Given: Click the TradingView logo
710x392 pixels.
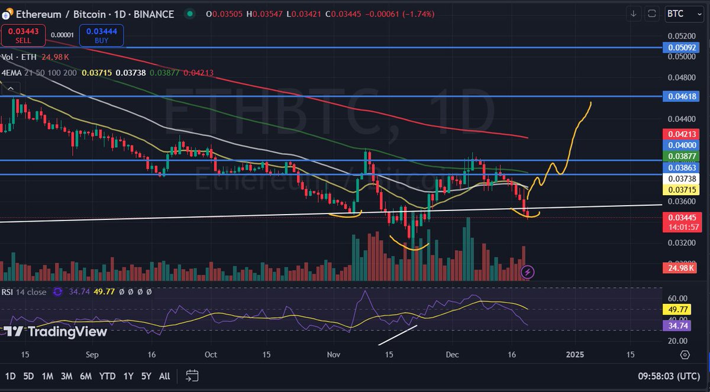Looking at the screenshot, I should tap(55, 331).
